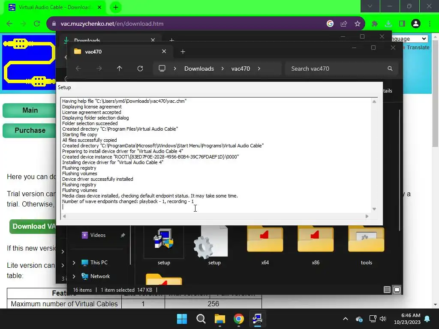The width and height of the screenshot is (439, 329).
Task: Open the Purchase page button
Action: (30, 130)
